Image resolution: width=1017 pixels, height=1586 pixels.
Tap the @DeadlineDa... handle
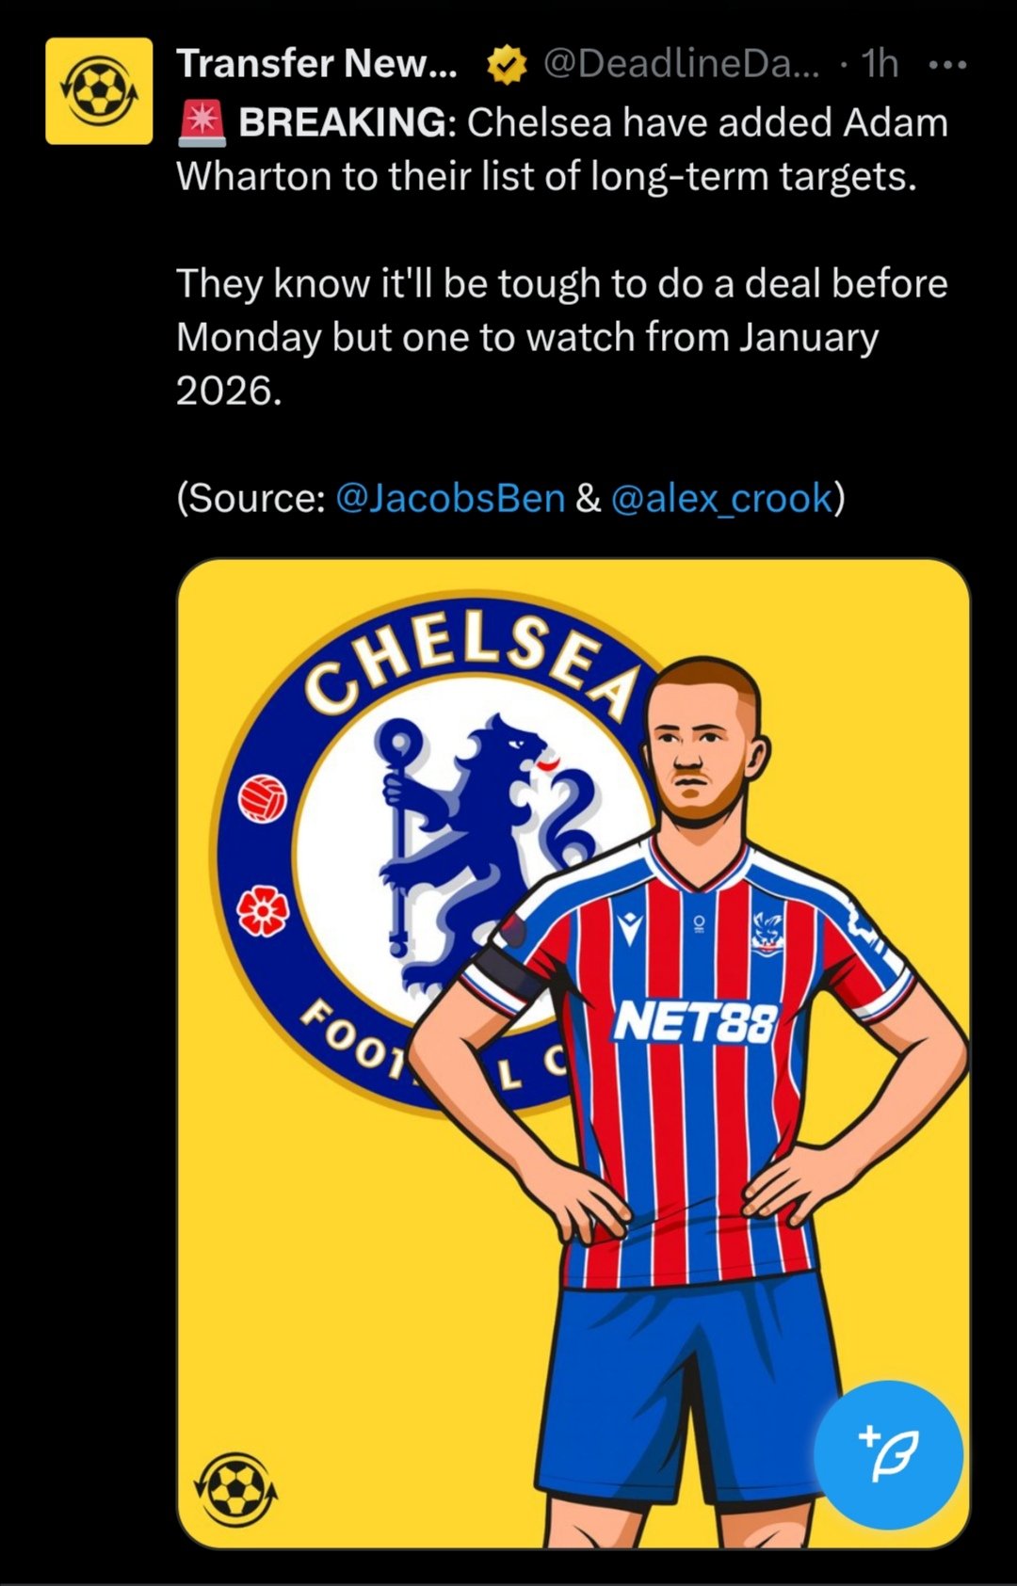coord(682,64)
